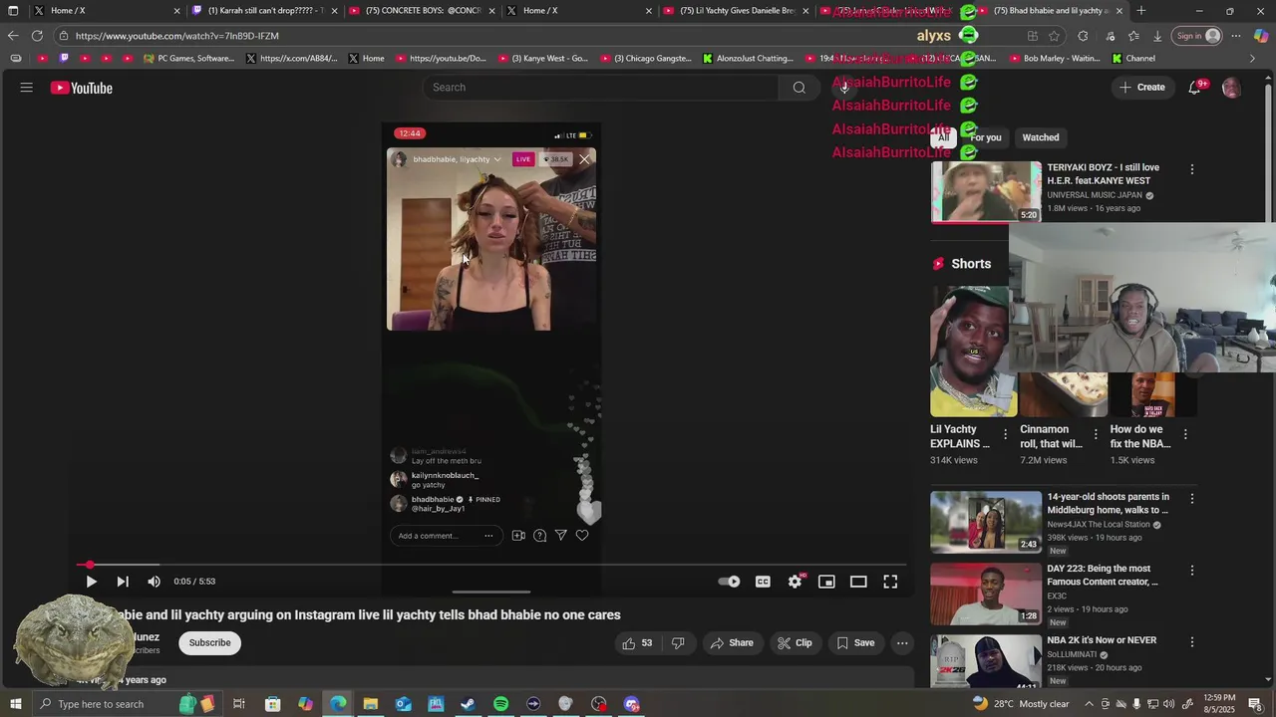Subscribe to the channel
1276x717 pixels.
tap(209, 642)
